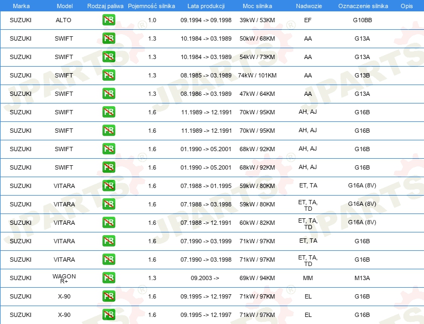This screenshot has width=424, height=324.
Task: Click the ALTO model cell
Action: (63, 20)
